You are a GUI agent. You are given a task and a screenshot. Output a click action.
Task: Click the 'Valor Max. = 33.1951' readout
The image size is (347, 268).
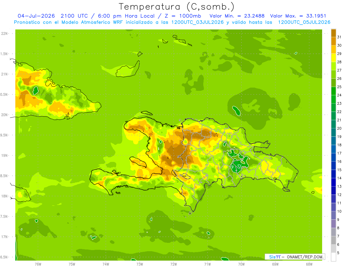pos(298,16)
